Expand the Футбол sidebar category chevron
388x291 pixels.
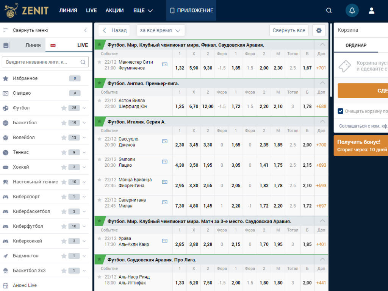(84, 108)
